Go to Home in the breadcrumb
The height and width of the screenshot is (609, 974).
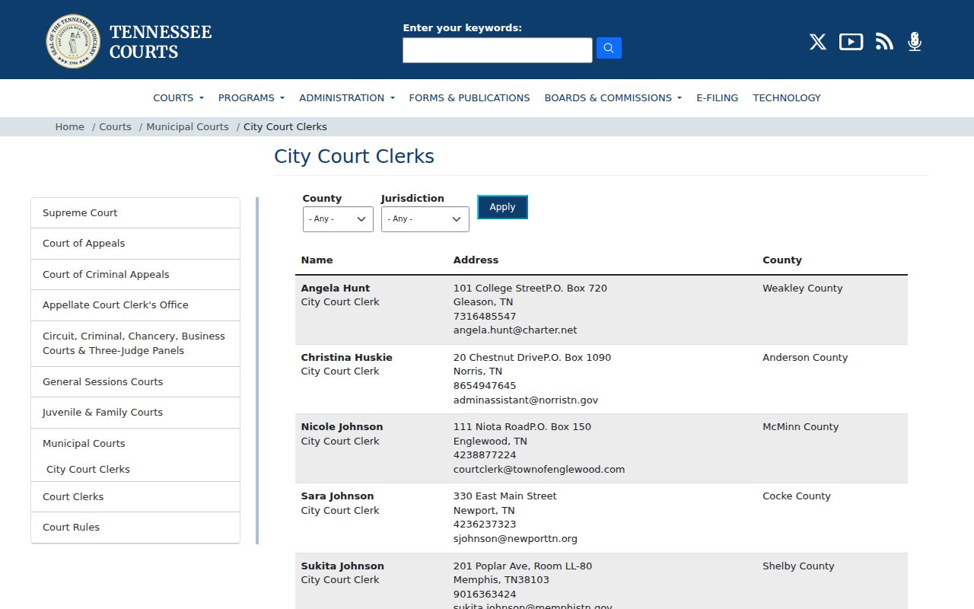[69, 127]
